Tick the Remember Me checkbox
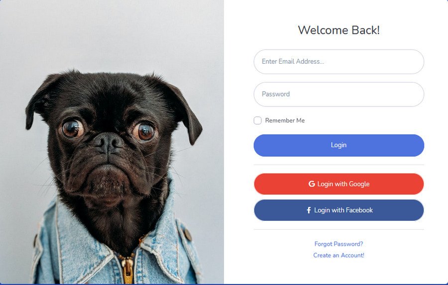 [257, 120]
